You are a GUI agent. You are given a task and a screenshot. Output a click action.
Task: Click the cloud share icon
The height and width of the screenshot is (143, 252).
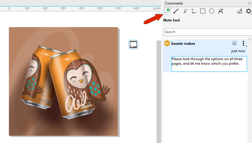click(240, 11)
